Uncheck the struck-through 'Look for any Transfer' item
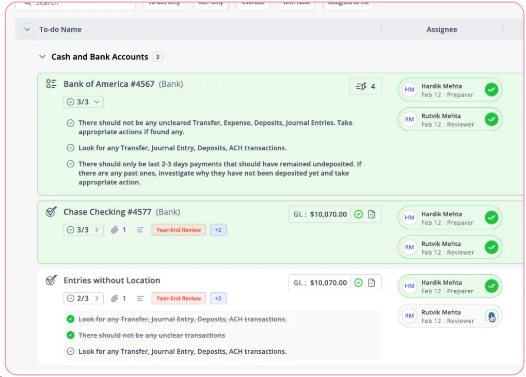The width and height of the screenshot is (526, 377). click(70, 319)
